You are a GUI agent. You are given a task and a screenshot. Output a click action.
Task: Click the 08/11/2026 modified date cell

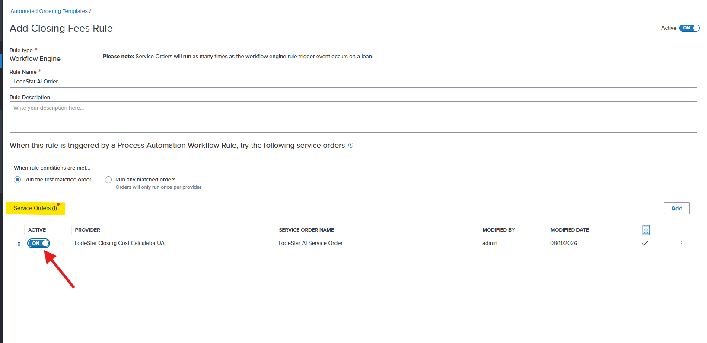tap(564, 243)
